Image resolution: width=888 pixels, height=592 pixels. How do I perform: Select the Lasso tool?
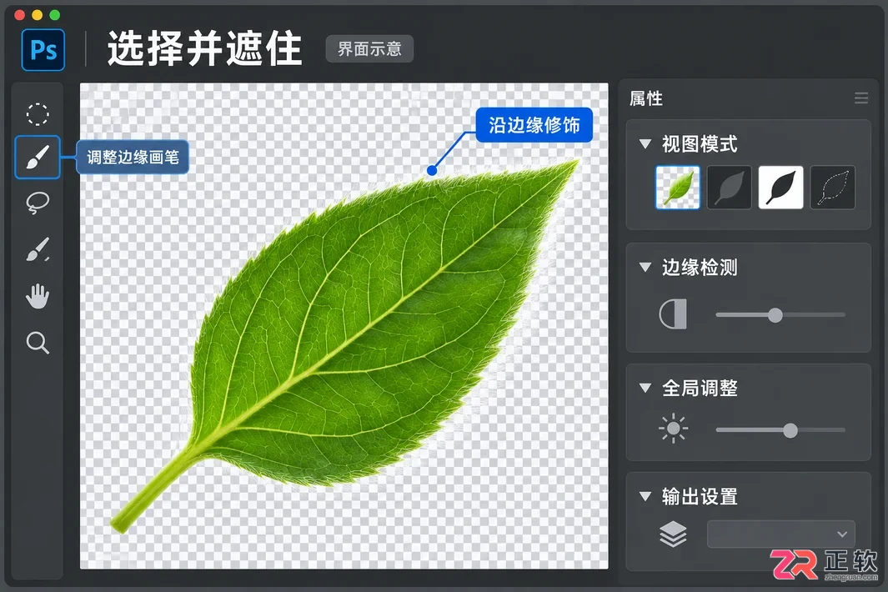point(38,203)
